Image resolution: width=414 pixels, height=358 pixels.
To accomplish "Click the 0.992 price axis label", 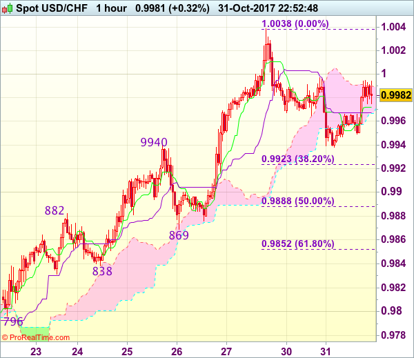I will tap(393, 168).
